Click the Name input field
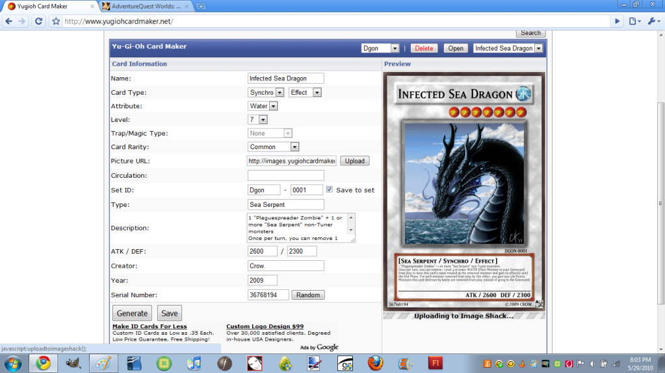The image size is (665, 373). 285,78
